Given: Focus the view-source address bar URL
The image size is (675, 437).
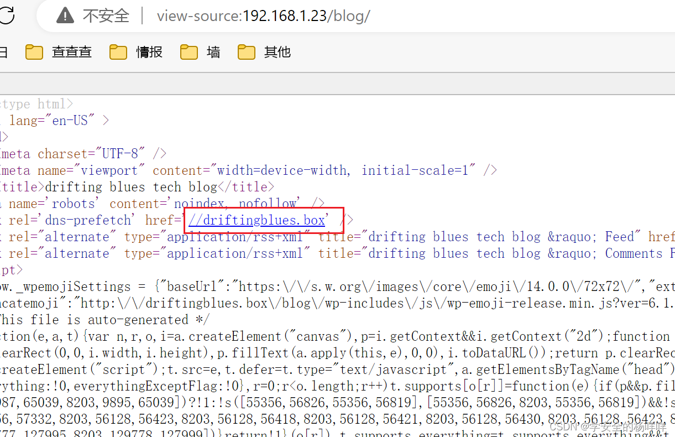Looking at the screenshot, I should 263,15.
